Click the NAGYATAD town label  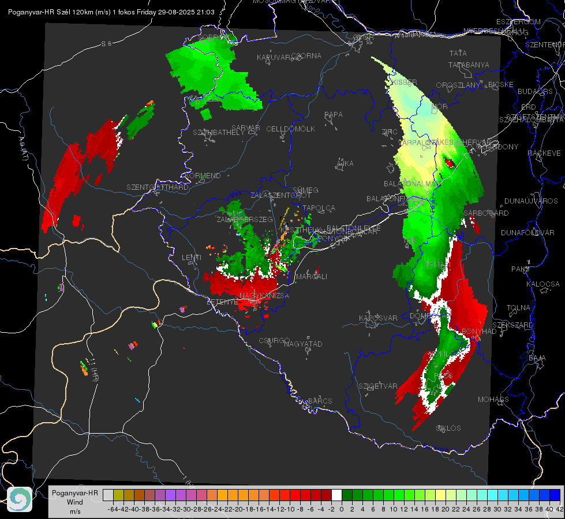[303, 344]
